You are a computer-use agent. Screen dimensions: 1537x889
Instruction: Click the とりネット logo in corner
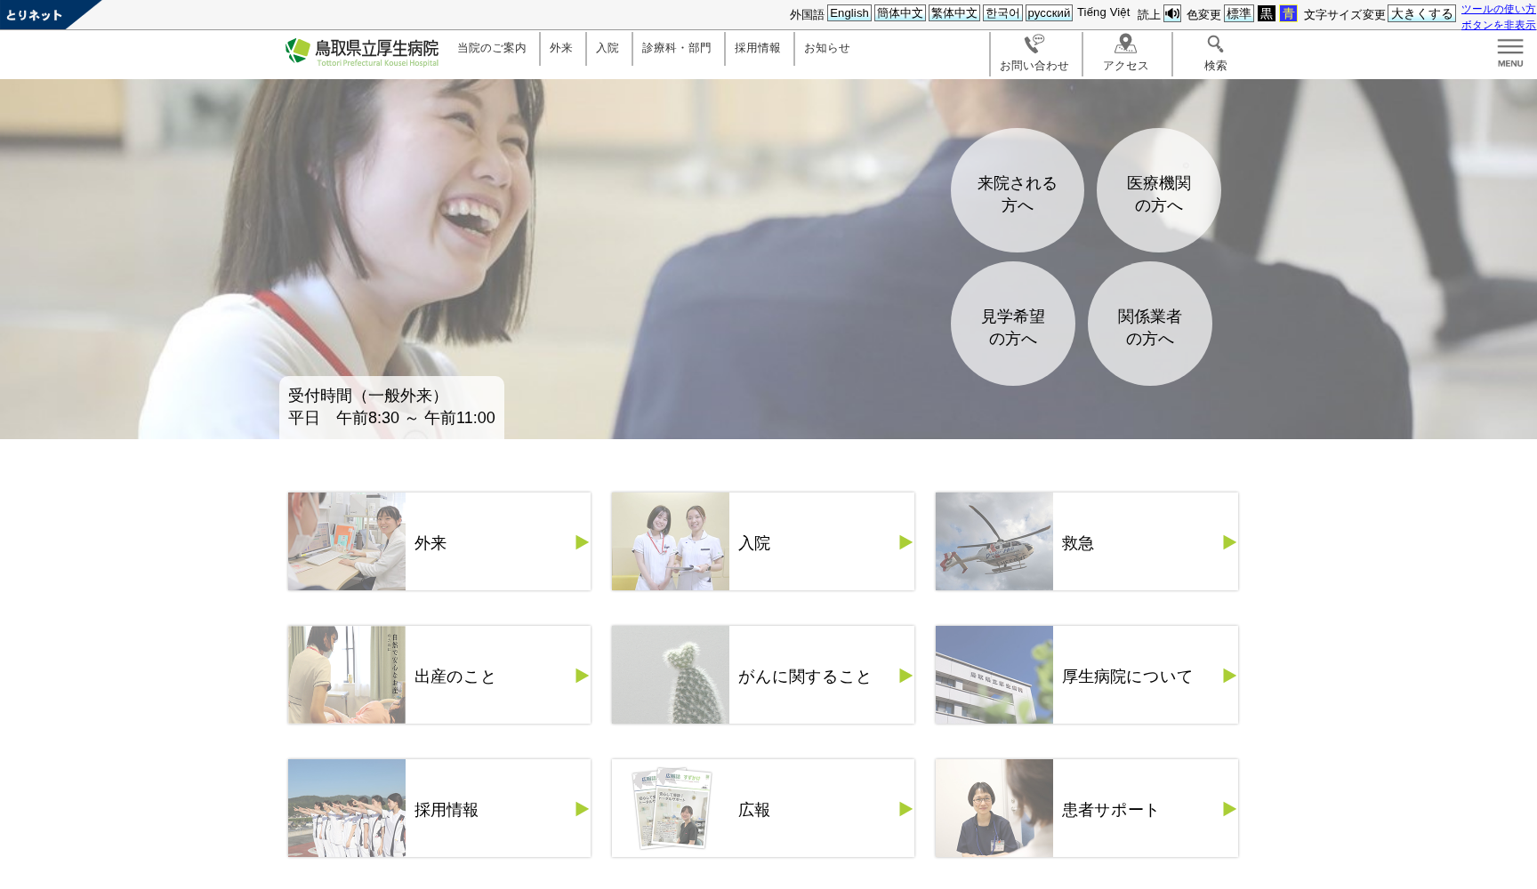(36, 14)
